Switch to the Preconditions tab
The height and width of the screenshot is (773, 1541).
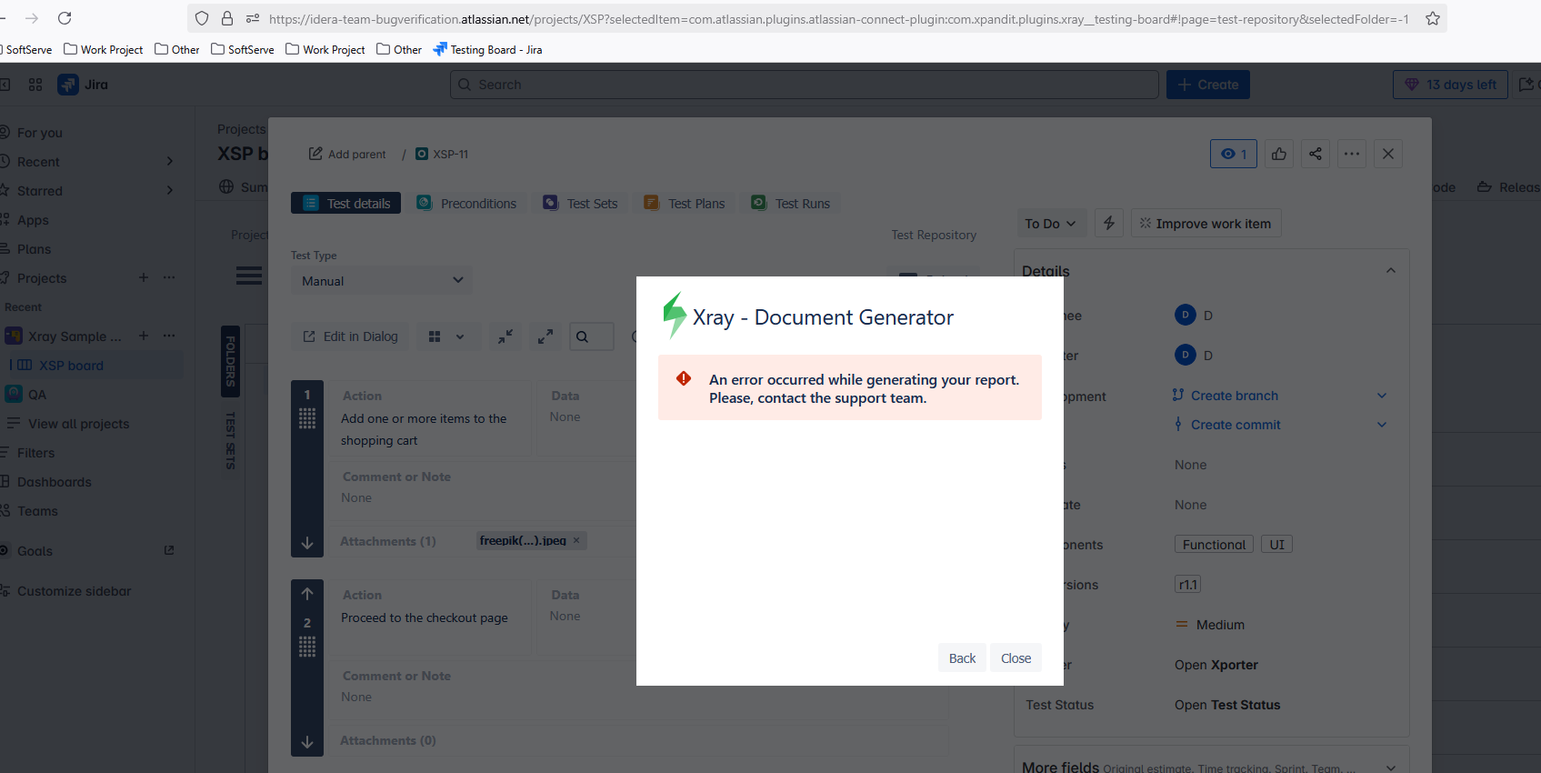point(466,203)
